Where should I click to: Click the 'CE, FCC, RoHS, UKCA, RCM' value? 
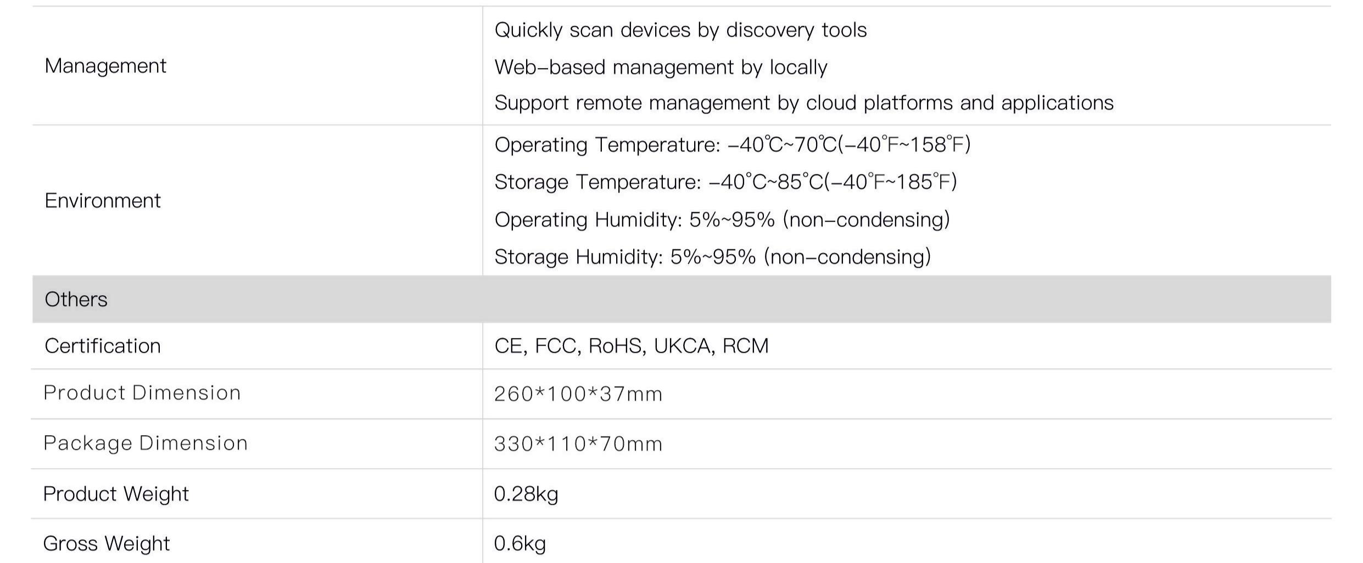point(631,346)
